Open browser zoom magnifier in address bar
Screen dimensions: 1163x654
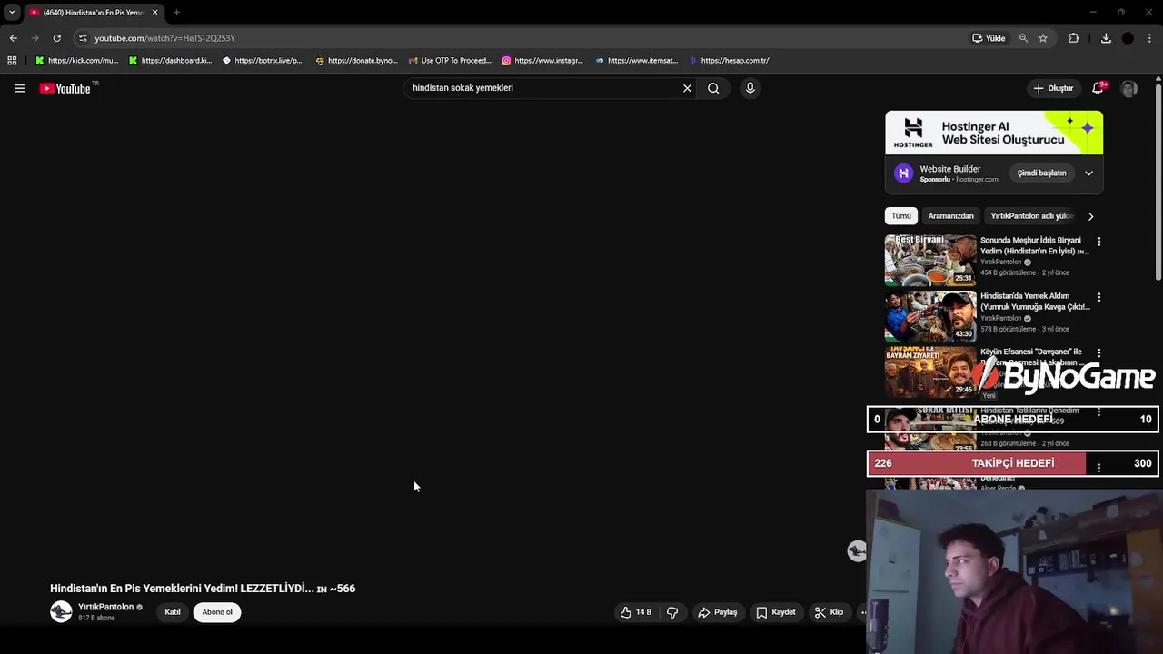coord(1023,38)
